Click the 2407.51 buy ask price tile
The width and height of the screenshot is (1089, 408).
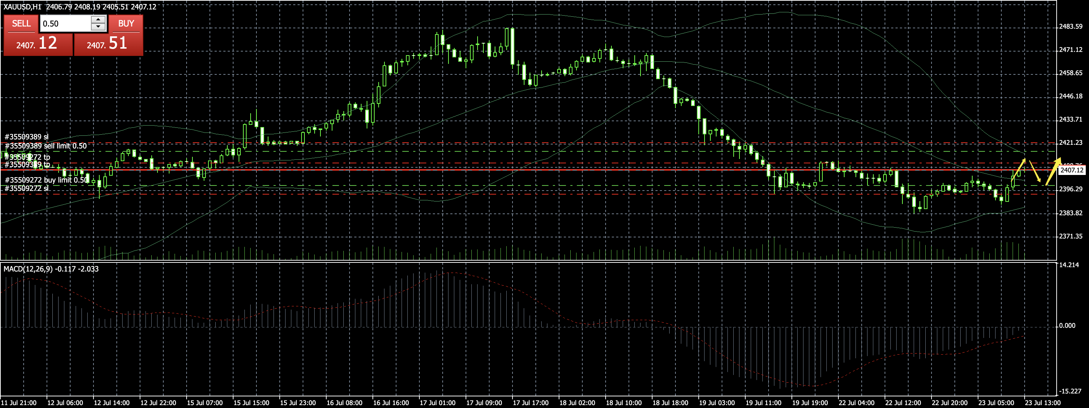pyautogui.click(x=109, y=44)
